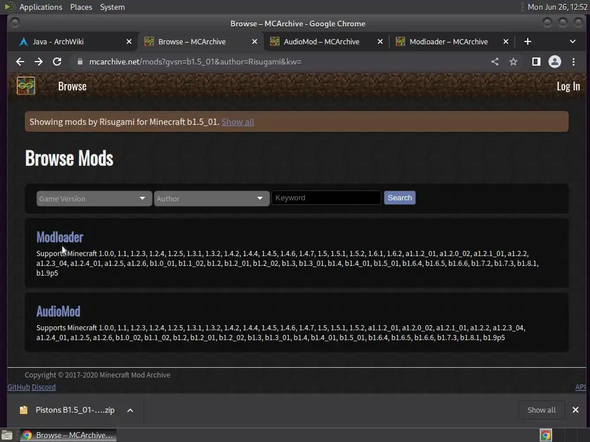Close the Modloader – MCArchive tab
This screenshot has width=590, height=442.
coord(506,41)
